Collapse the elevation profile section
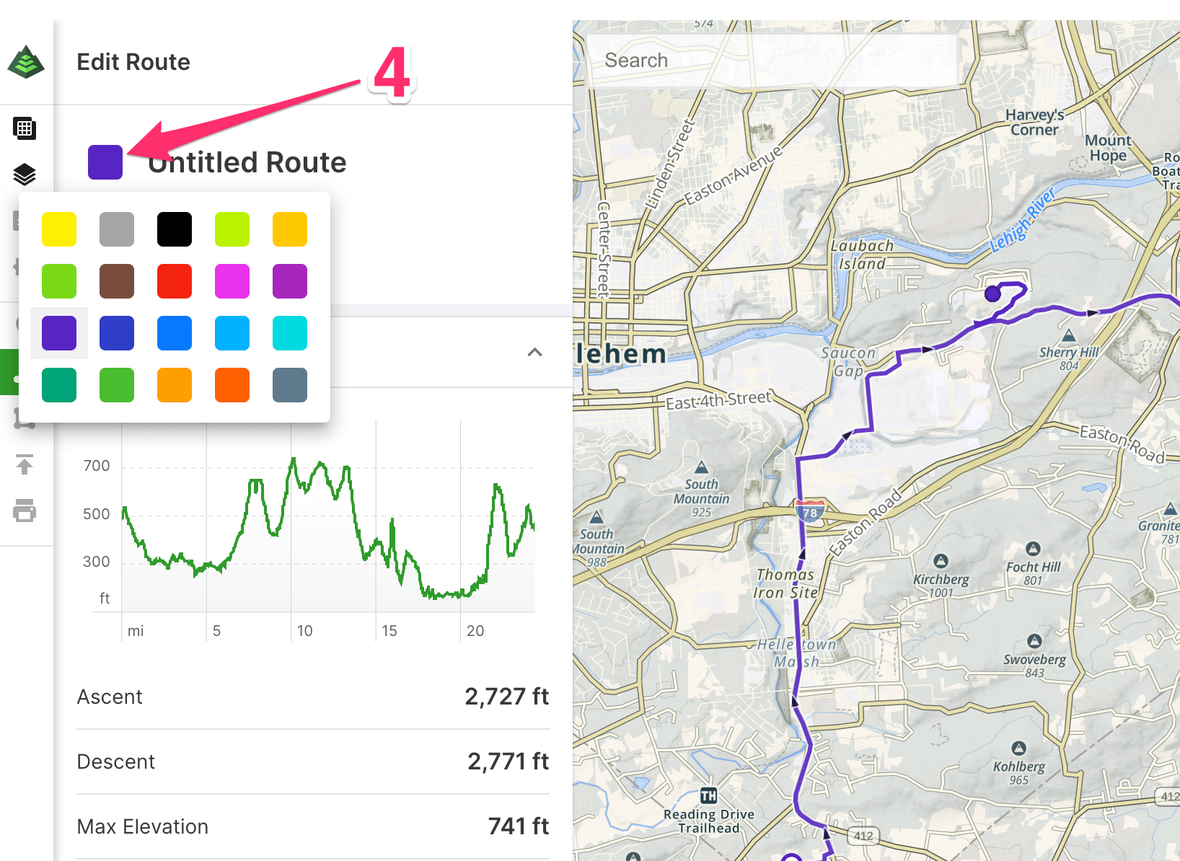Screen dimensions: 1180x861 pos(534,353)
